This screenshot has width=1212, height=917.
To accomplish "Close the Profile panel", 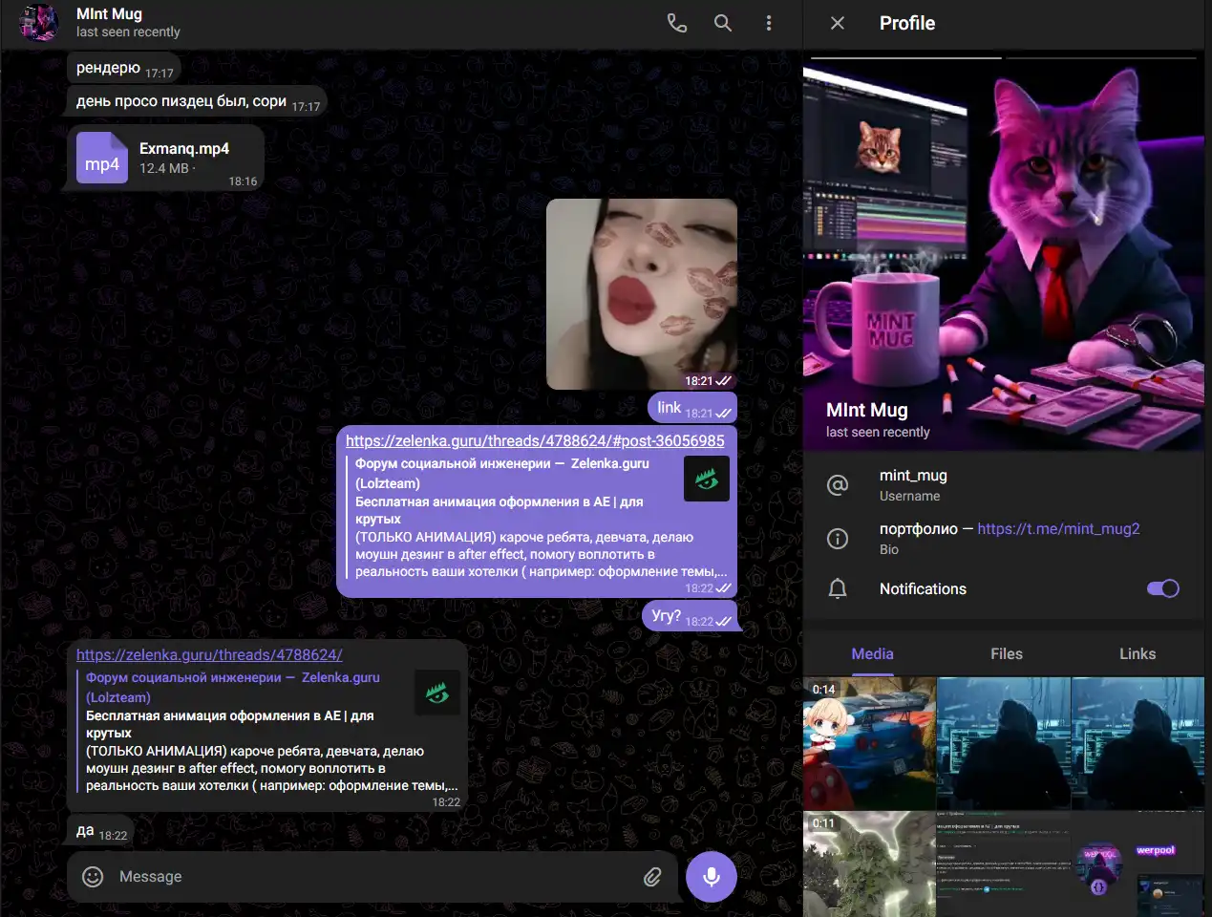I will [x=838, y=23].
